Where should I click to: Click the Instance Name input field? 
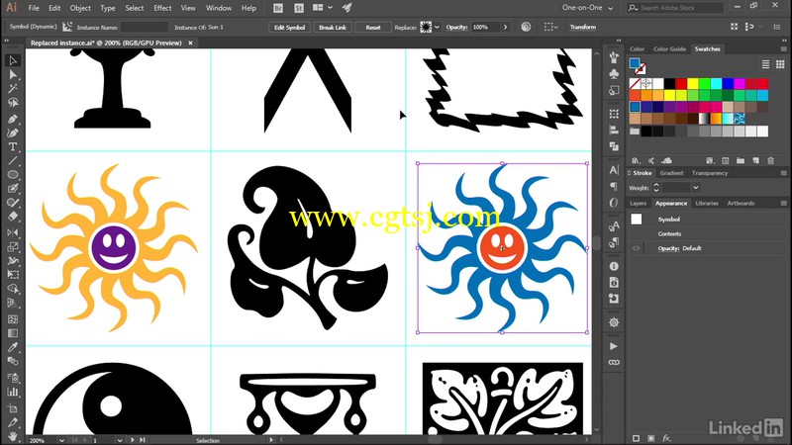coord(145,28)
